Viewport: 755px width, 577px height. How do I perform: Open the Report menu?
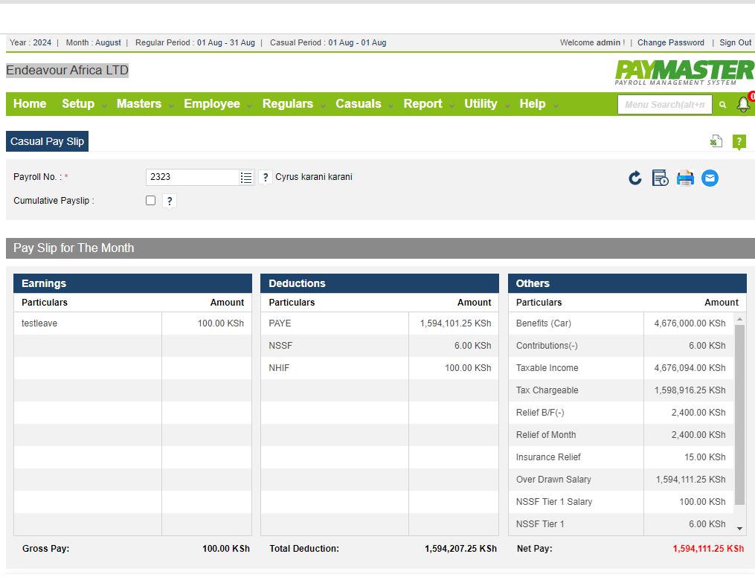click(423, 104)
